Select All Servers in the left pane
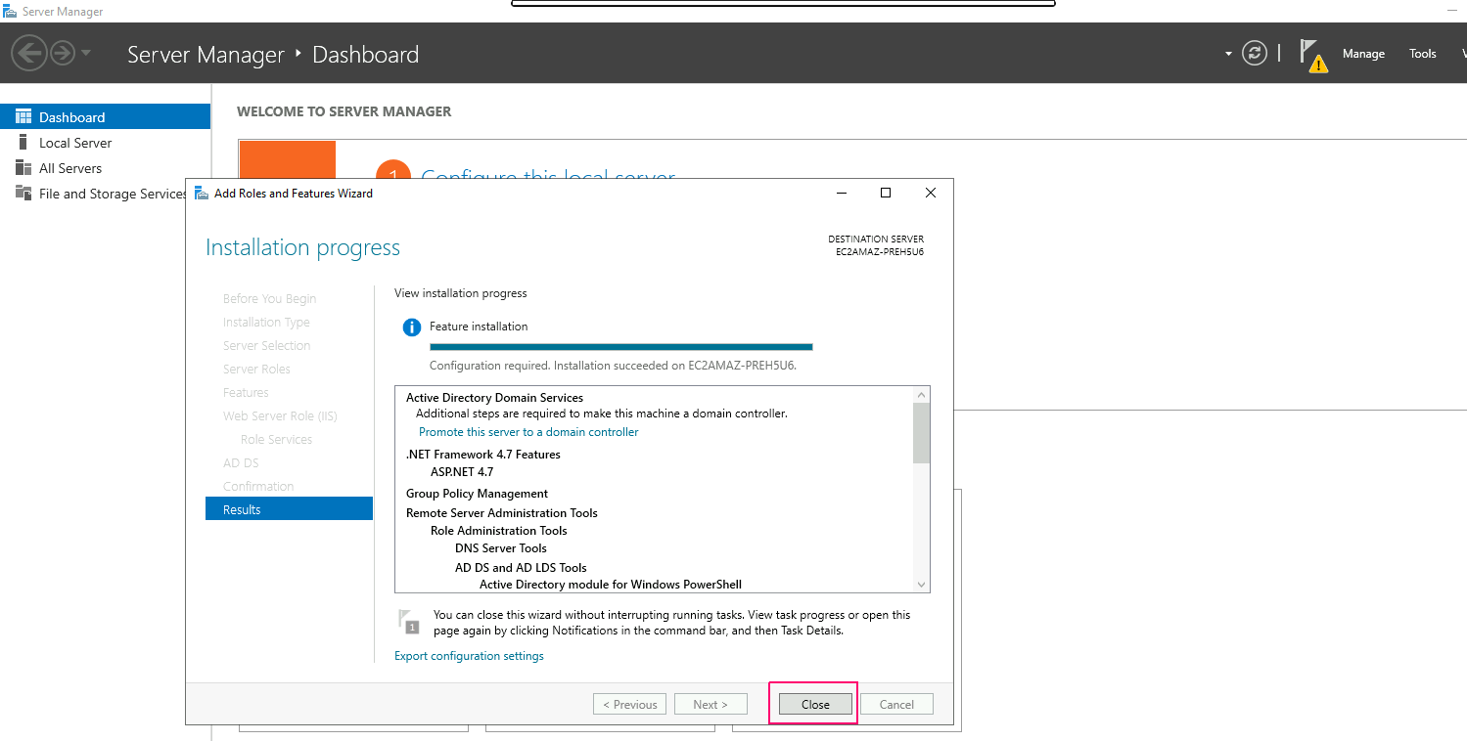This screenshot has height=741, width=1467. (105, 167)
